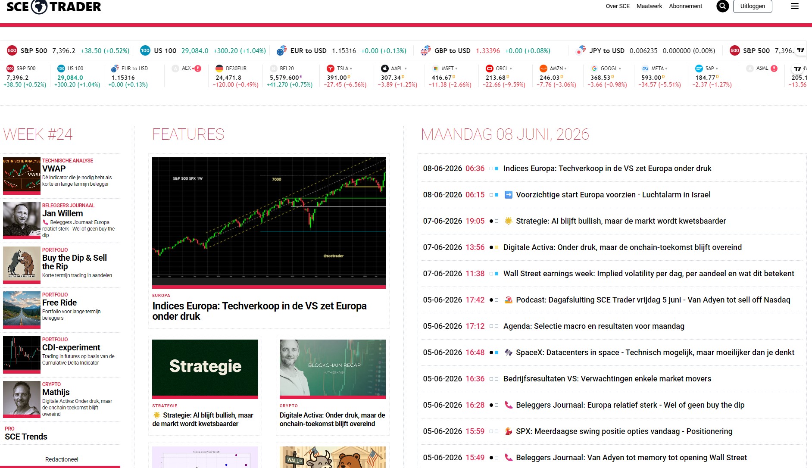This screenshot has height=468, width=812.
Task: Open the Maatwerk menu item
Action: (649, 6)
